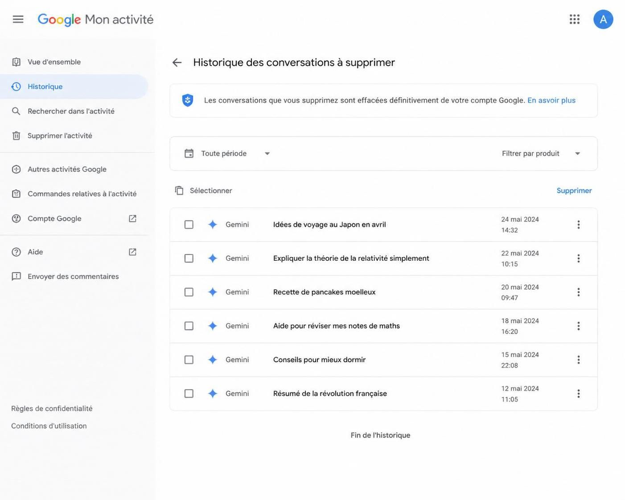Click the Historique des conversations à supprimer heading
Screen dimensions: 625x500
(294, 62)
